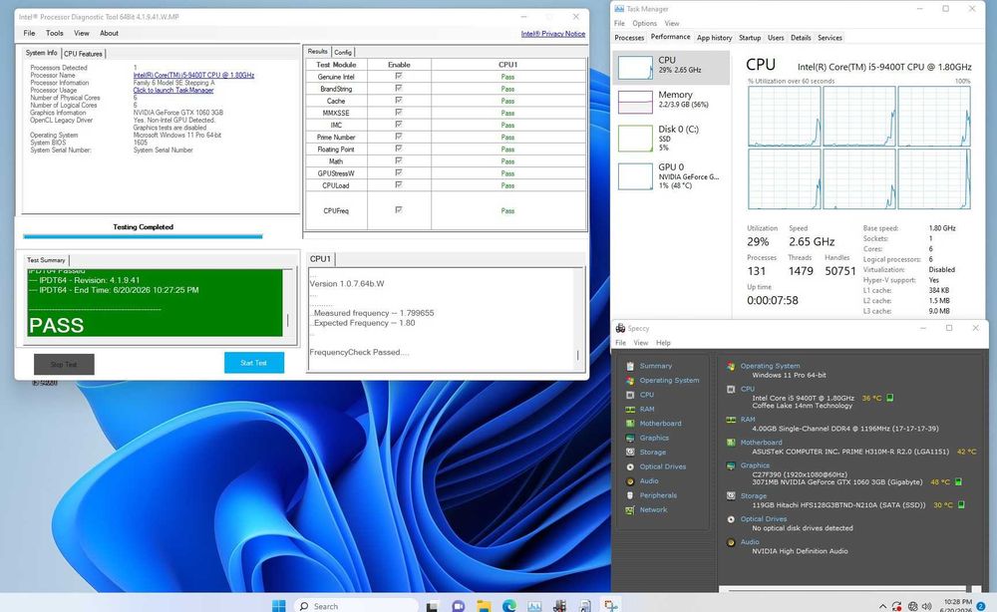The width and height of the screenshot is (997, 612).
Task: Select GPU 0 in Task Manager sidebar
Action: (671, 175)
